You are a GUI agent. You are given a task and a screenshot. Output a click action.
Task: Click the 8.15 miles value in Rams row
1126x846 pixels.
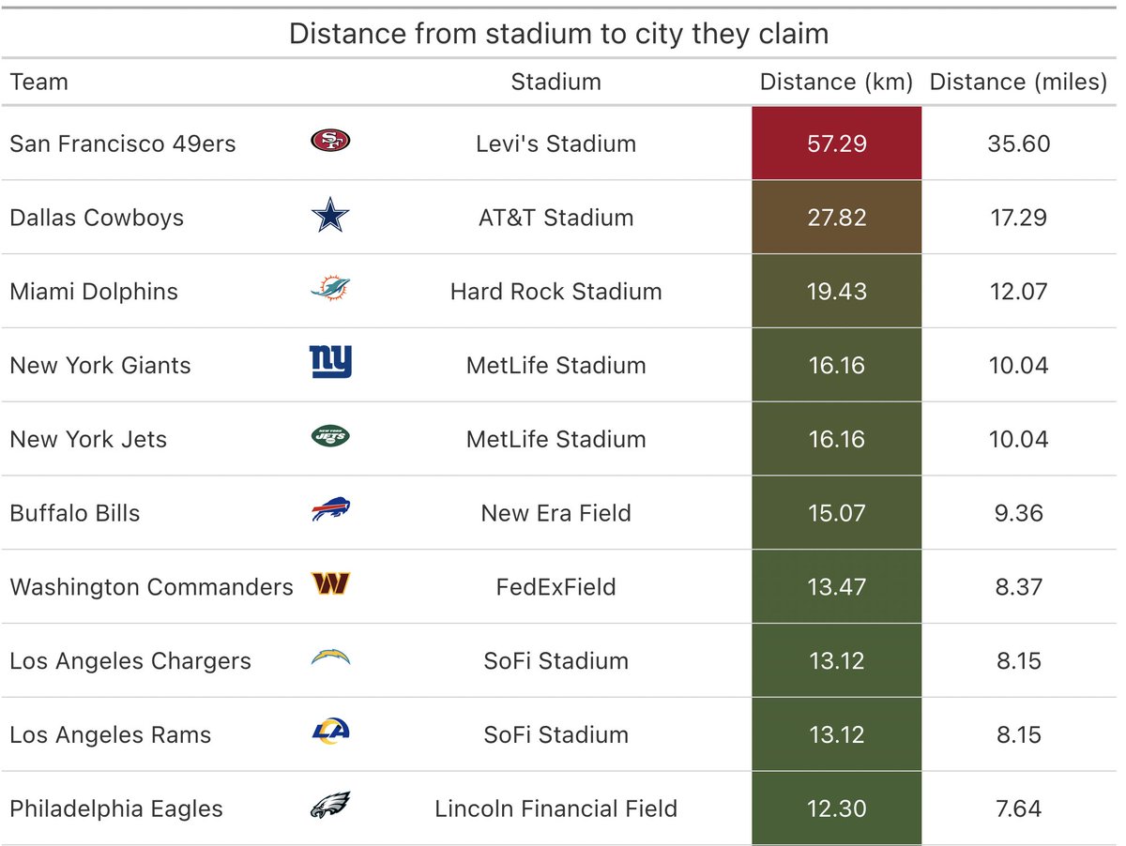(x=1018, y=734)
